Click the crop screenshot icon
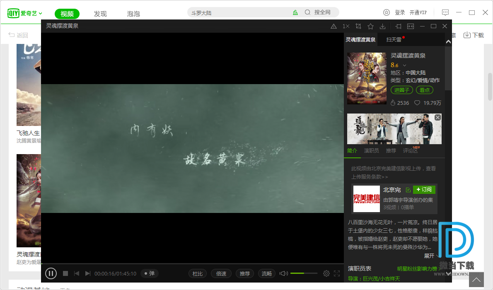 click(358, 26)
